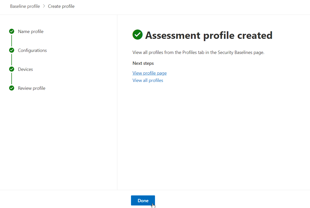Image resolution: width=310 pixels, height=208 pixels.
Task: Open the View all profiles link
Action: (x=148, y=80)
